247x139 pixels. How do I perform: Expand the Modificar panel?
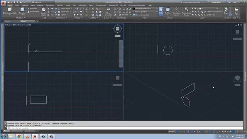point(93,18)
